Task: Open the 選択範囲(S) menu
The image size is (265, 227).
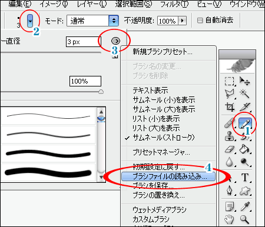Action: click(x=134, y=4)
